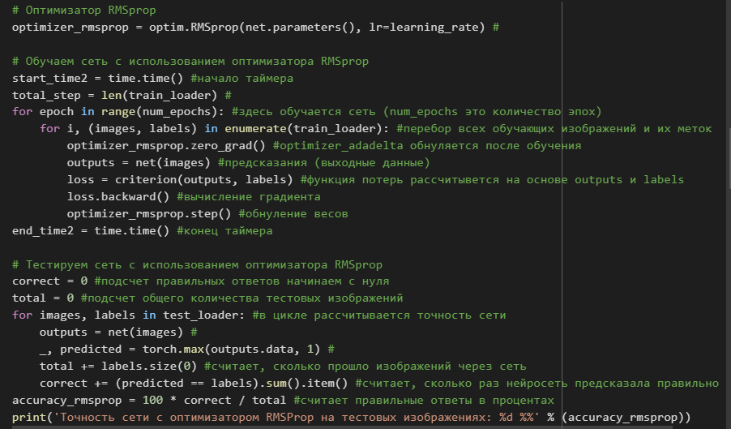Click the 'correct = 0' assignment
This screenshot has width=731, height=429.
click(x=50, y=281)
